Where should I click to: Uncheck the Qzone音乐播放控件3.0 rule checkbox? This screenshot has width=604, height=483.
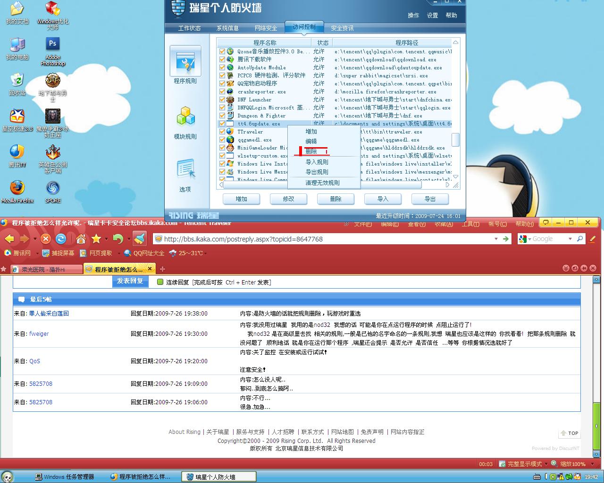pos(222,51)
